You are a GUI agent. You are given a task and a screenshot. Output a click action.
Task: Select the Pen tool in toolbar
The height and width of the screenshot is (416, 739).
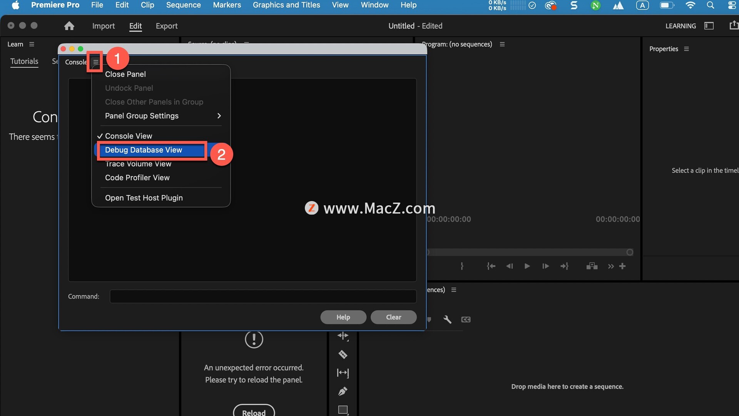(x=343, y=391)
